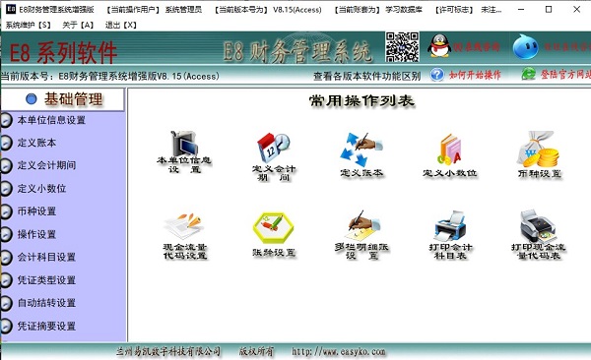Click the red 如何开始操作 link

pyautogui.click(x=475, y=75)
